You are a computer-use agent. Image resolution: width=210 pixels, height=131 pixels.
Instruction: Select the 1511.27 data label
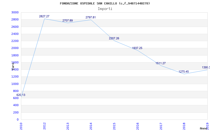(x=160, y=63)
